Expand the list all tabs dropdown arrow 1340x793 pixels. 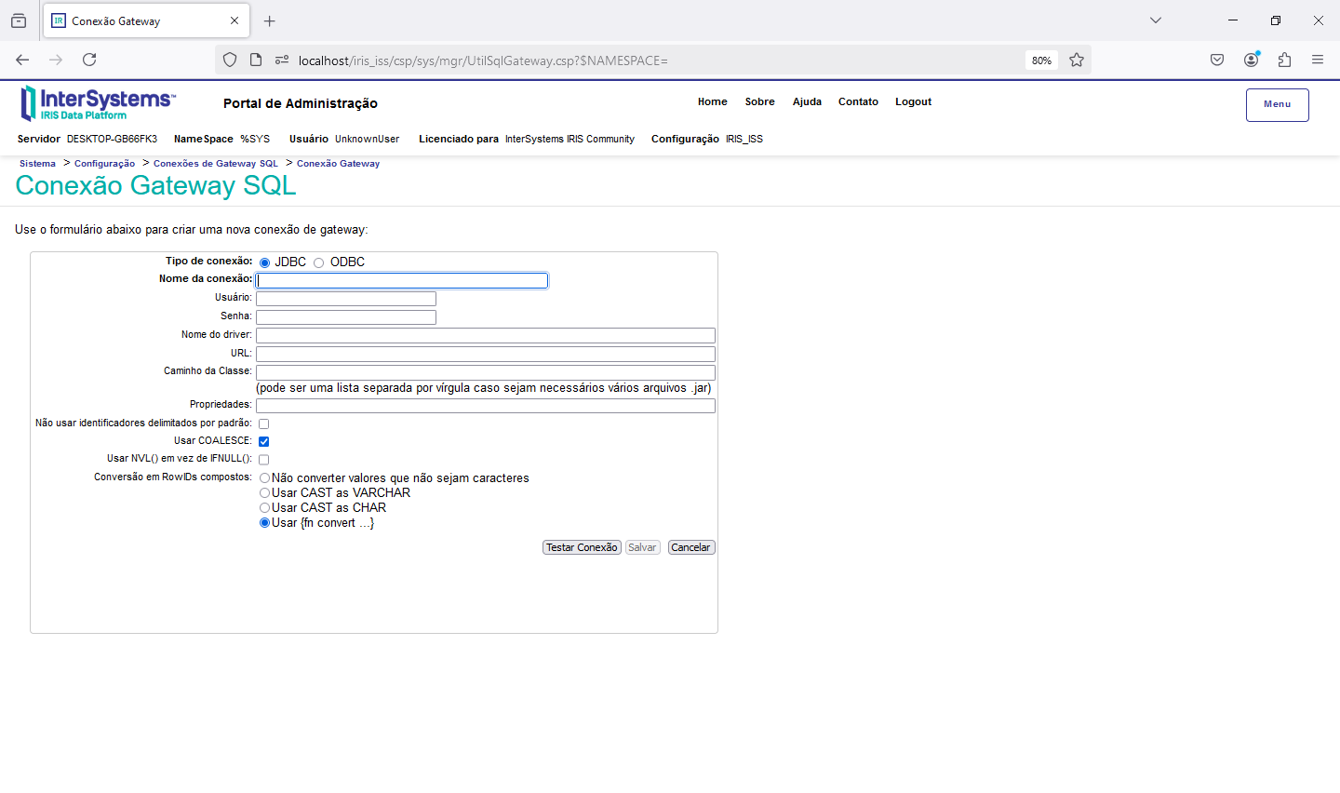point(1156,20)
